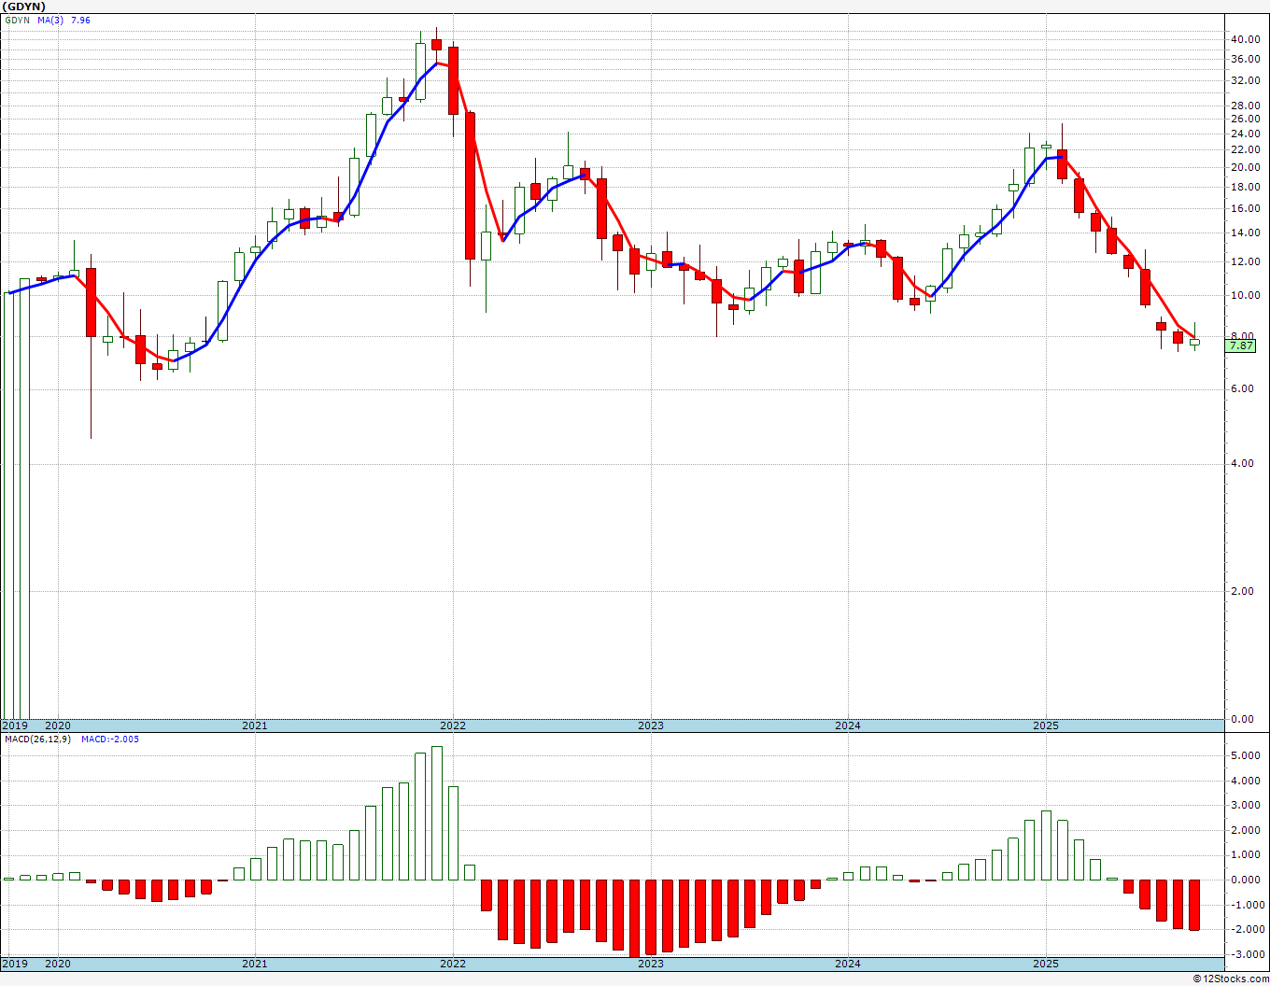Select the 40.00 price axis label
1270x986 pixels.
pyautogui.click(x=1245, y=39)
